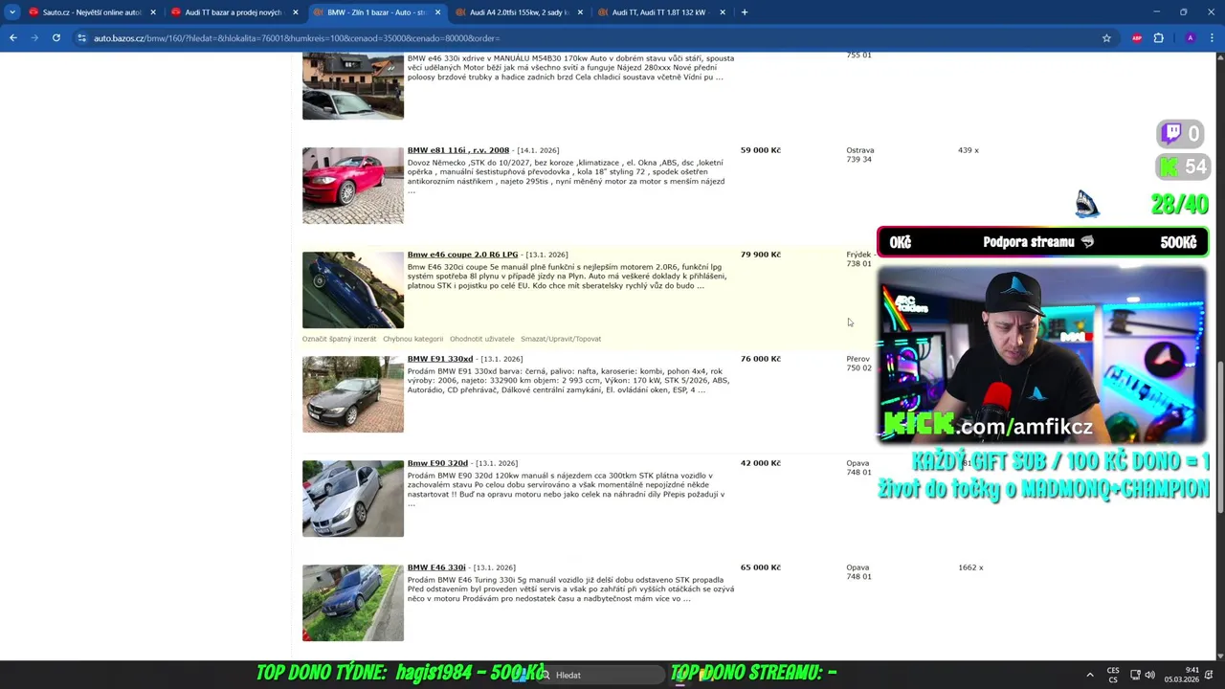
Task: Click Přerov location text
Action: coord(857,359)
